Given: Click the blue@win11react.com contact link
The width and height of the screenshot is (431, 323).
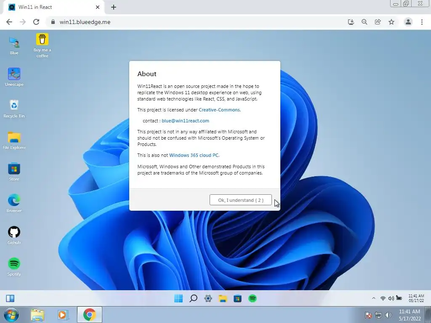Looking at the screenshot, I should 185,121.
